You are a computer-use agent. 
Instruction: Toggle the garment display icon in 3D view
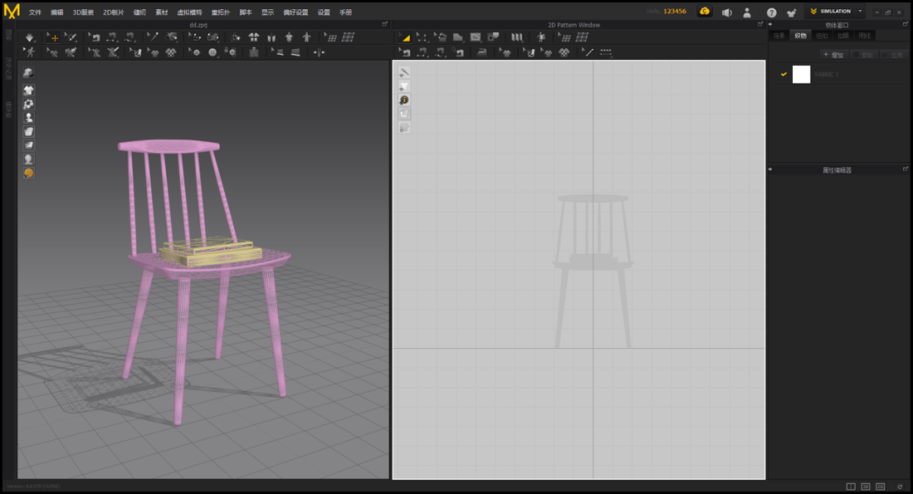pyautogui.click(x=29, y=90)
